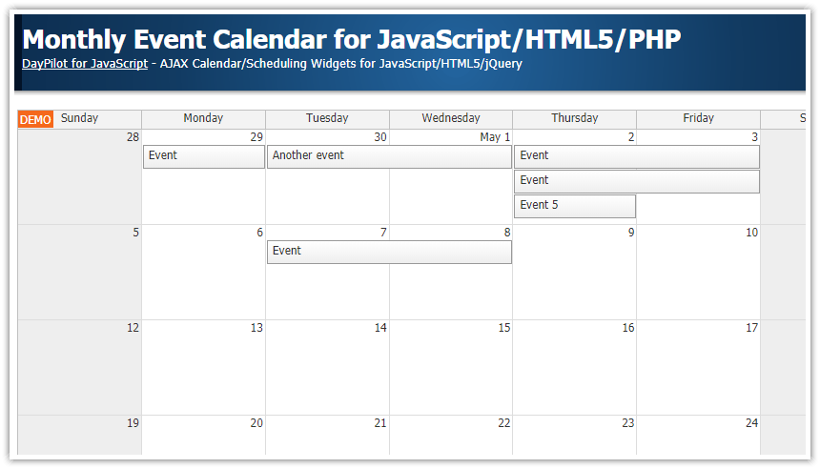This screenshot has width=820, height=469.
Task: Select the Sunday 12 day cell
Action: pyautogui.click(x=80, y=372)
